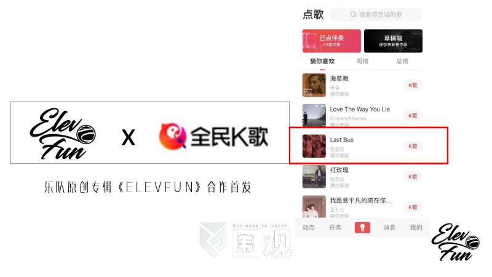Open 我的 in bottom navigation
Image resolution: width=492 pixels, height=277 pixels.
(416, 227)
